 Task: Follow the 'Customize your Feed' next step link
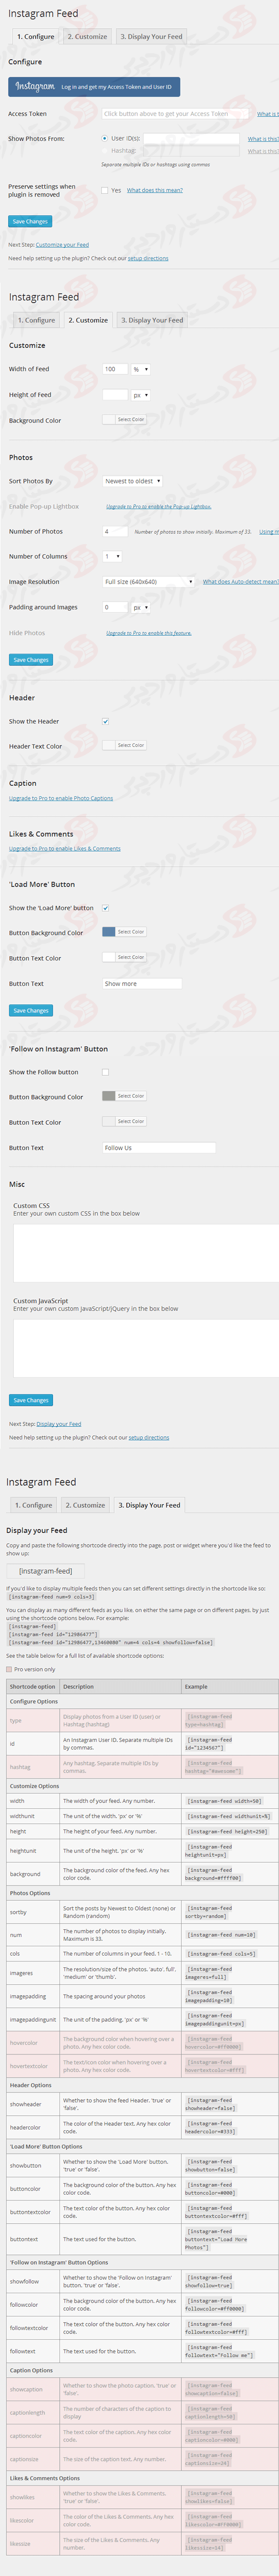coord(62,244)
